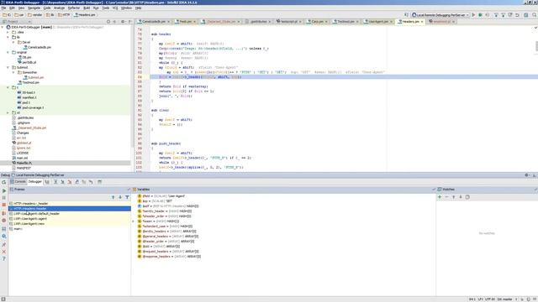538x302 pixels.
Task: Click line 84 in the editor gutter
Action: [x=140, y=77]
